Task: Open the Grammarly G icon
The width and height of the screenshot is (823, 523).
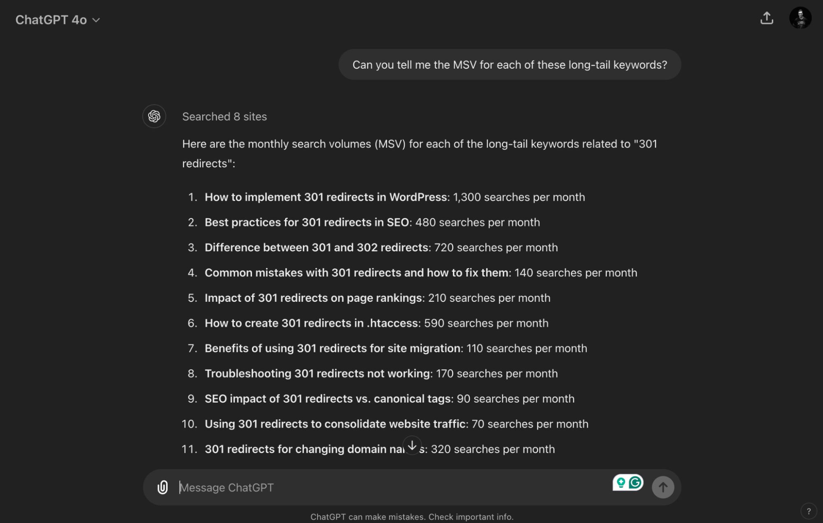Action: click(635, 482)
